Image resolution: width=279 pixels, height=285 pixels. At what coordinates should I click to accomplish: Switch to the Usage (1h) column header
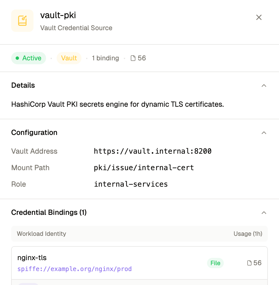click(248, 234)
